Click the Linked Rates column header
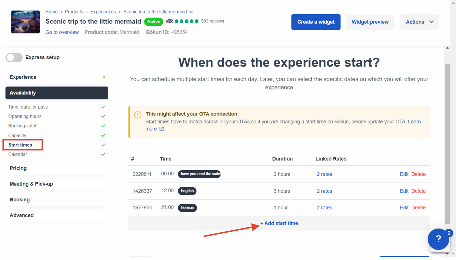 click(x=331, y=159)
